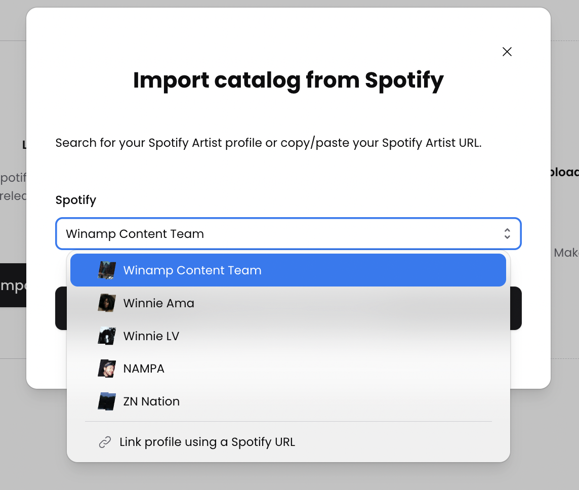This screenshot has height=490, width=579.
Task: Click the chain link icon
Action: pyautogui.click(x=105, y=442)
